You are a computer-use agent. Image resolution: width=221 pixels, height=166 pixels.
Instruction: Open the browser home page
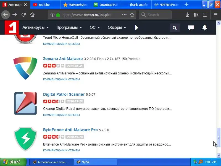(x=32, y=15)
